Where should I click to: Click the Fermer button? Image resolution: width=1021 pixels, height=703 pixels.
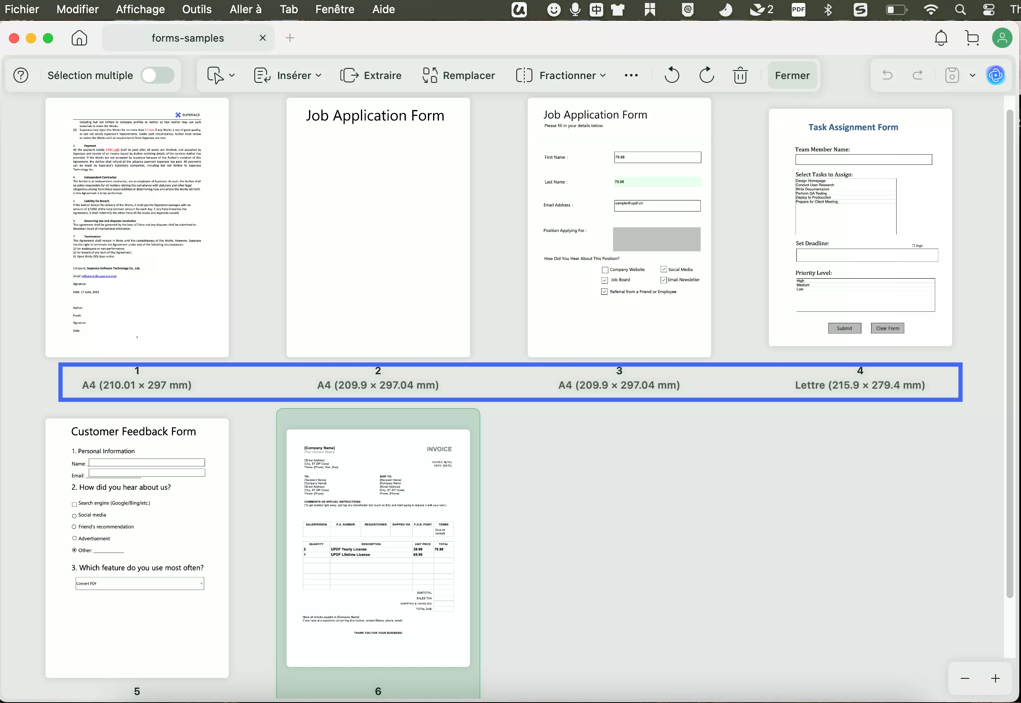click(792, 75)
